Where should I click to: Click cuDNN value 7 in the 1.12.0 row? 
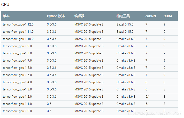click(x=146, y=24)
